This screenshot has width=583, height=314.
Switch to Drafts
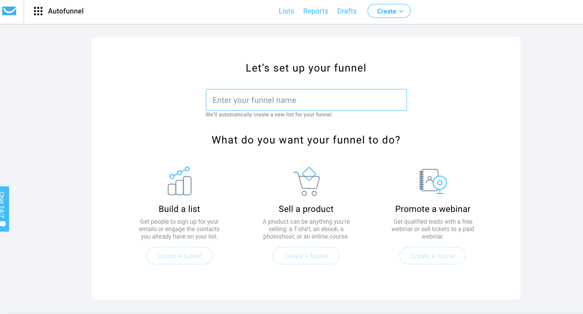point(347,11)
